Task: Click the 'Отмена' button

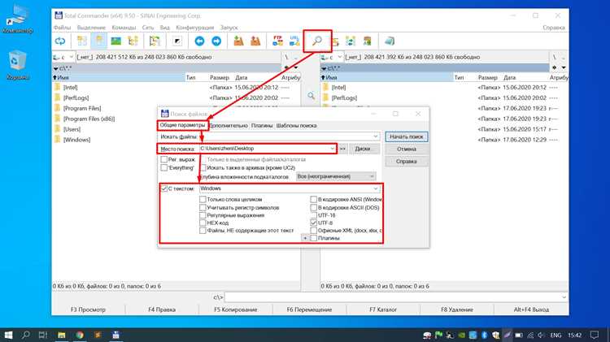Action: coord(407,149)
